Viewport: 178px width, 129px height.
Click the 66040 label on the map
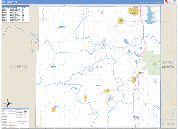(123, 21)
